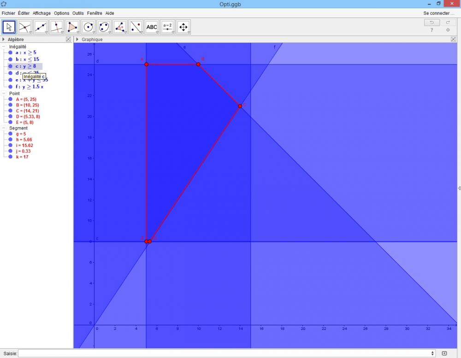
Task: Select segment j = 0.33 row
Action: coord(23,151)
